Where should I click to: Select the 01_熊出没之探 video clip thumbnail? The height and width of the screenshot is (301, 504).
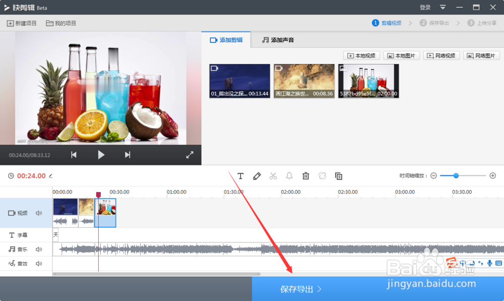click(x=240, y=81)
